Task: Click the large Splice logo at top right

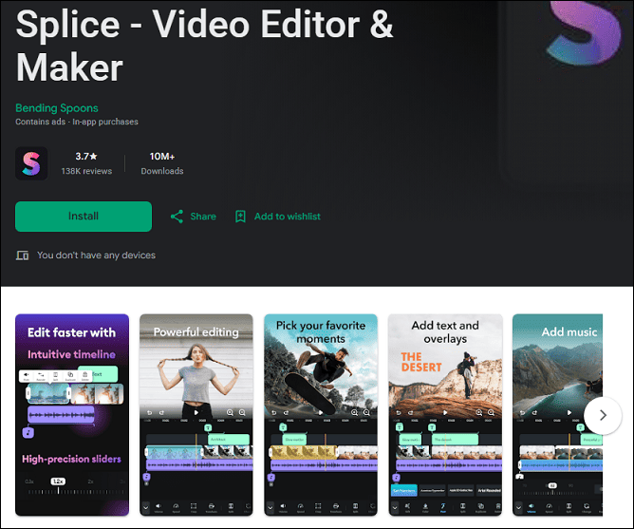Action: tap(584, 32)
